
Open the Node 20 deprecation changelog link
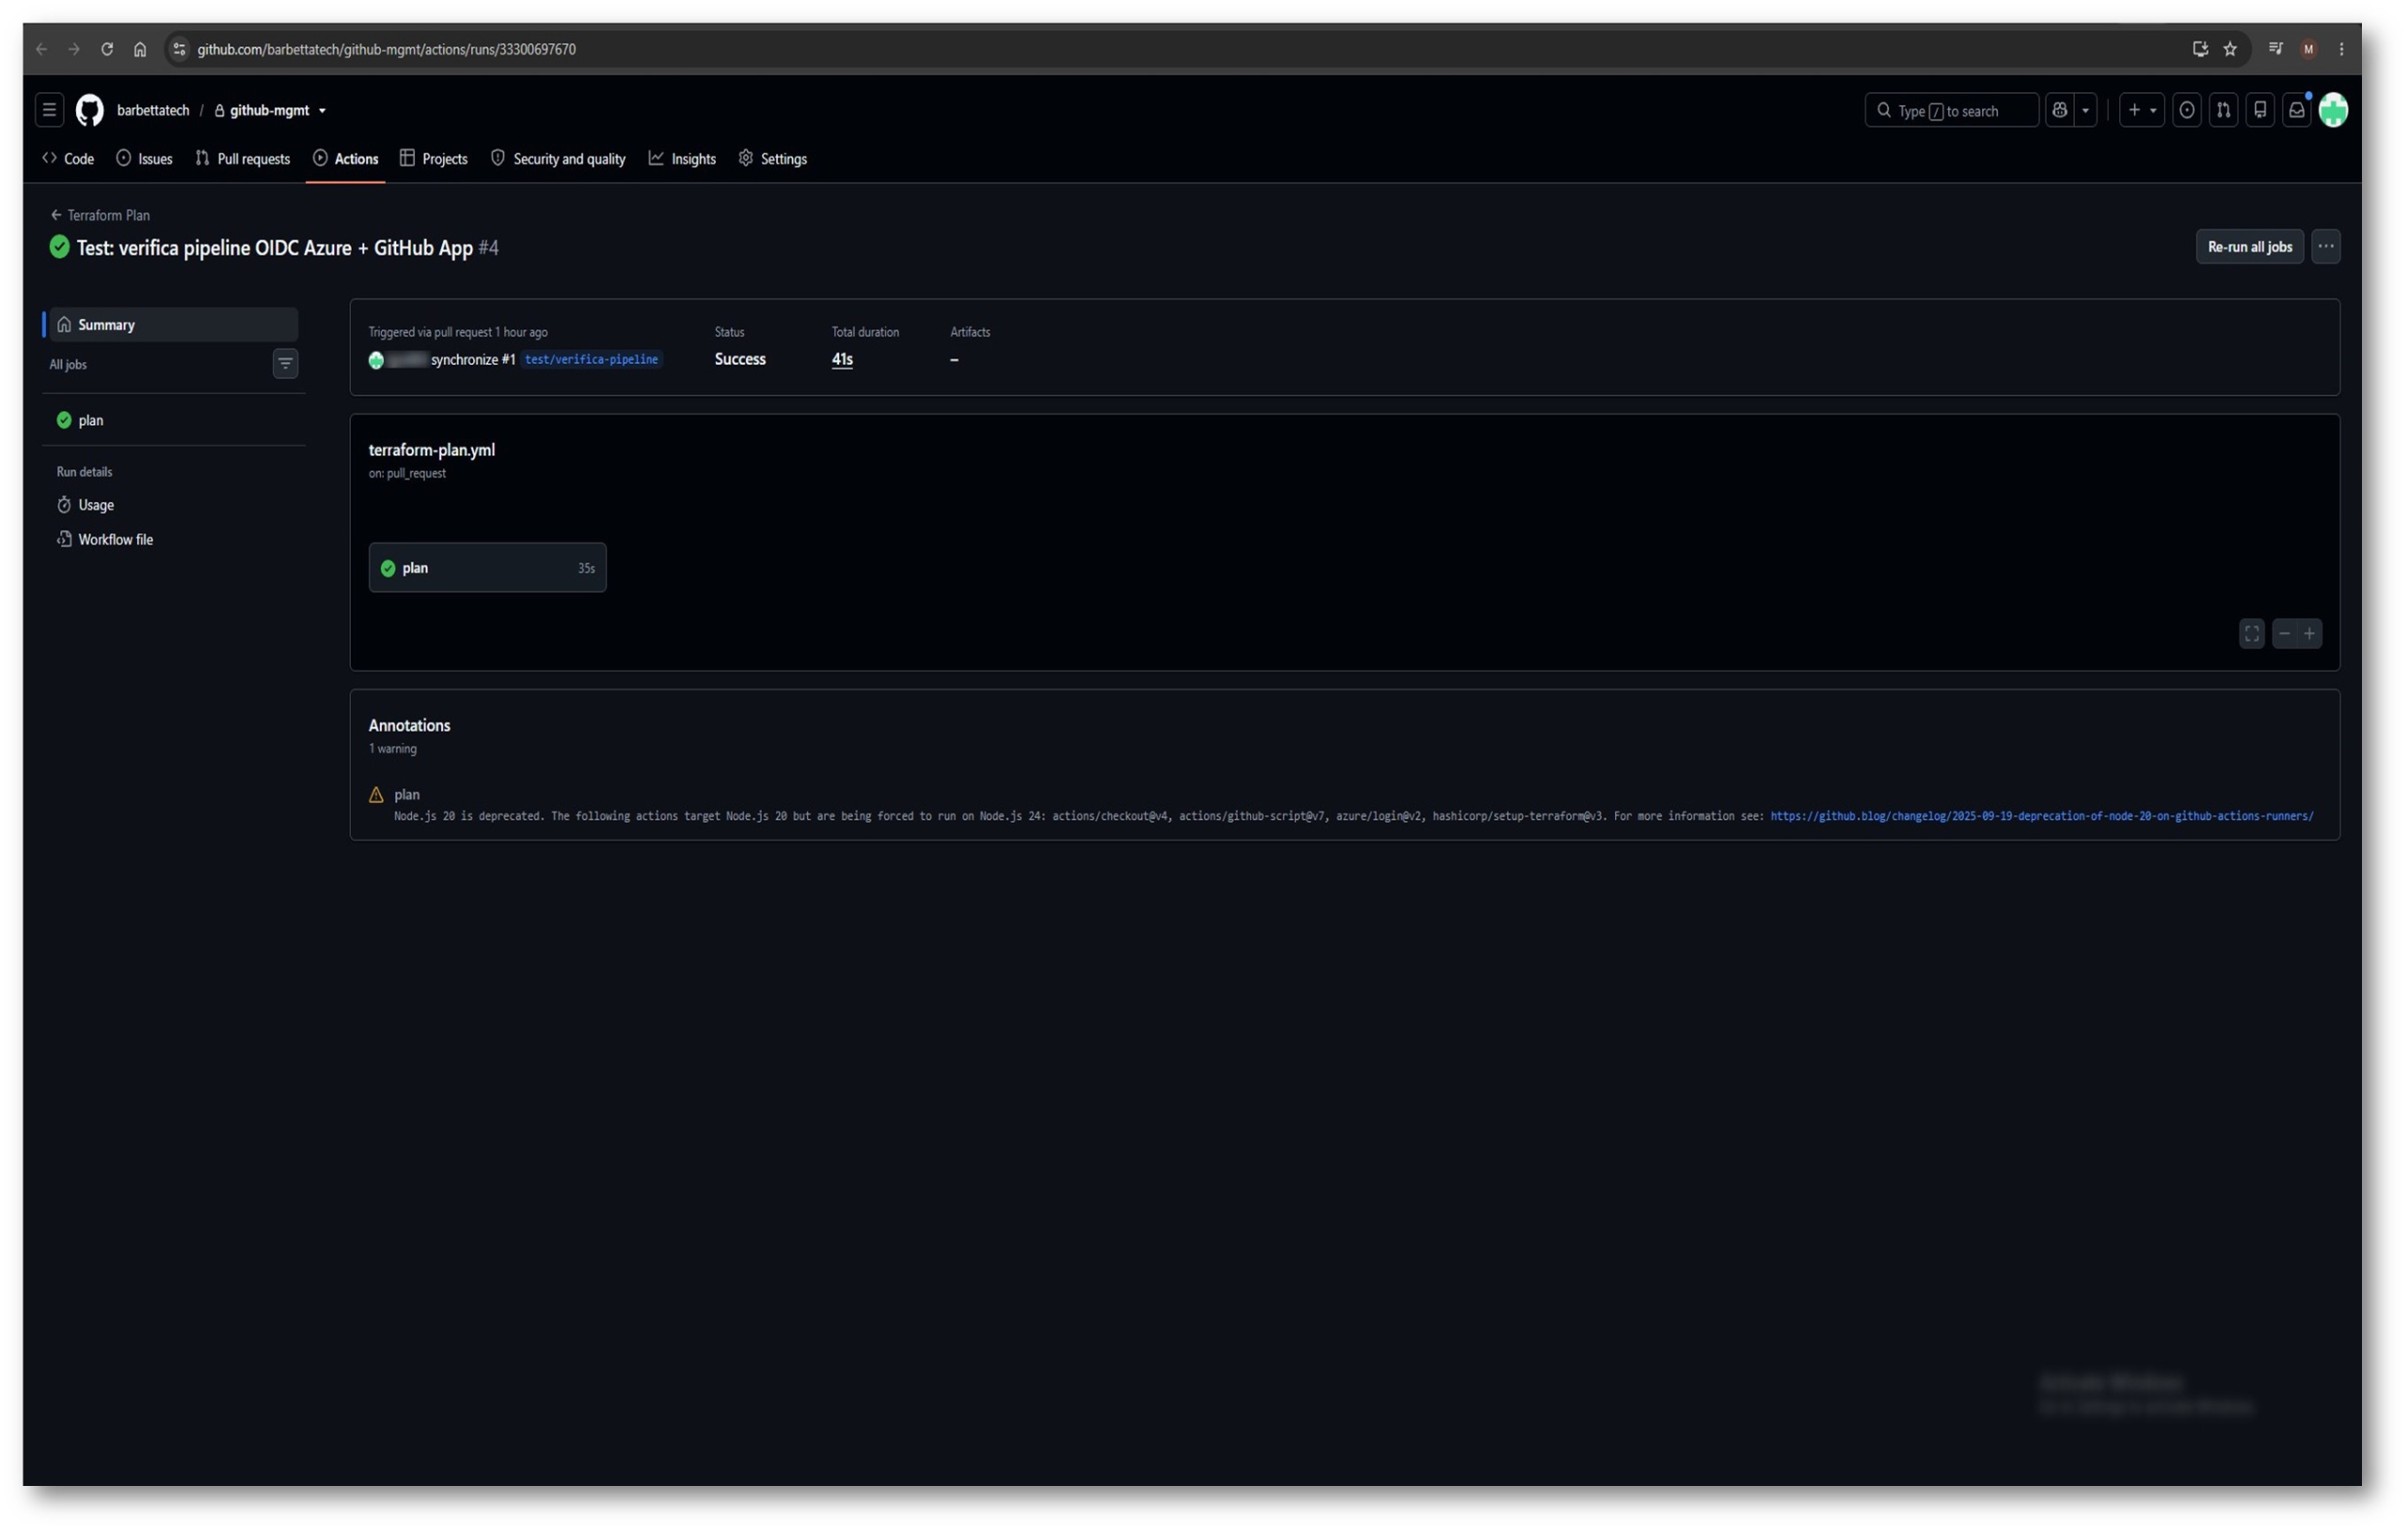pos(2041,817)
